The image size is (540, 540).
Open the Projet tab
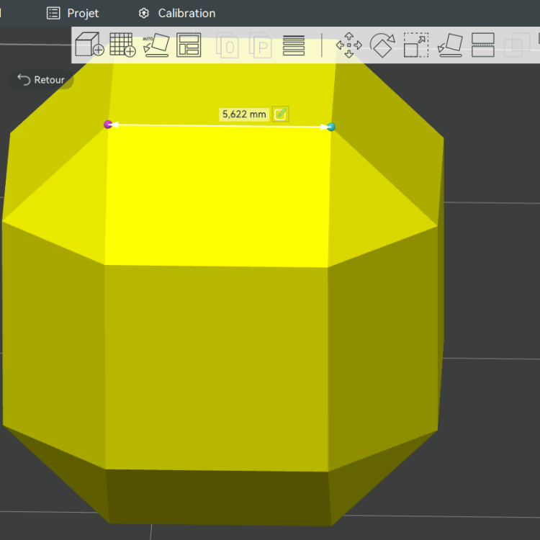pos(73,13)
